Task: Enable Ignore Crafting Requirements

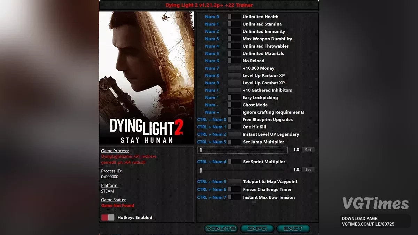Action: pos(233,112)
